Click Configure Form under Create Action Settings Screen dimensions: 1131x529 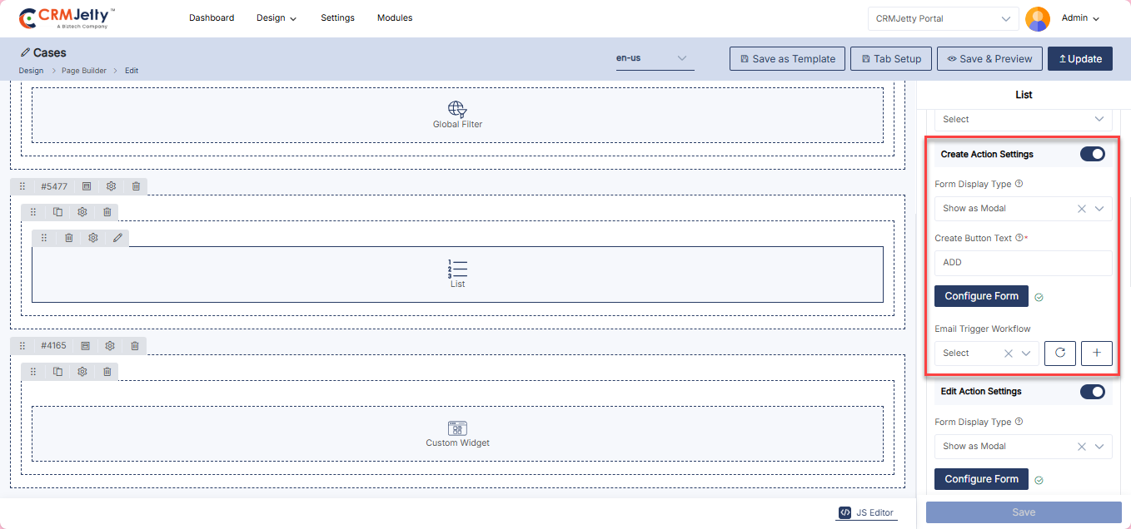(981, 296)
